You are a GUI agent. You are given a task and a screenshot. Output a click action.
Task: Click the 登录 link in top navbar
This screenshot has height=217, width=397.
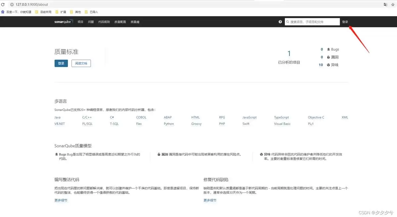[x=345, y=22]
